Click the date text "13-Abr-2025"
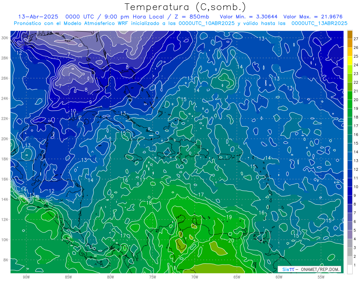Image resolution: width=364 pixels, height=281 pixels. point(38,17)
